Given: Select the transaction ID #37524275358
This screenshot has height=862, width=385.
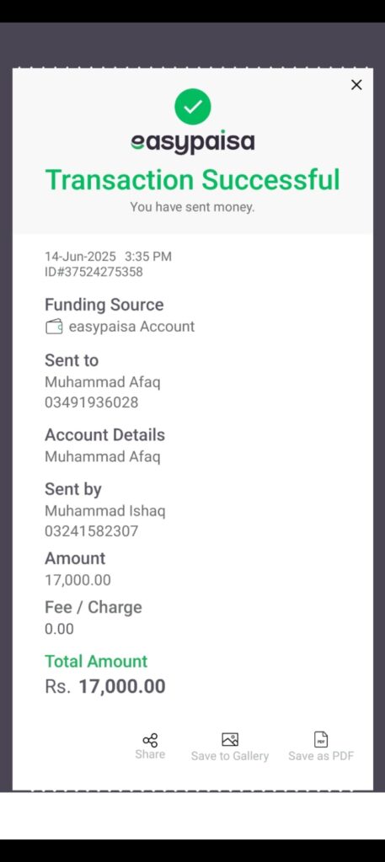Looking at the screenshot, I should click(94, 272).
